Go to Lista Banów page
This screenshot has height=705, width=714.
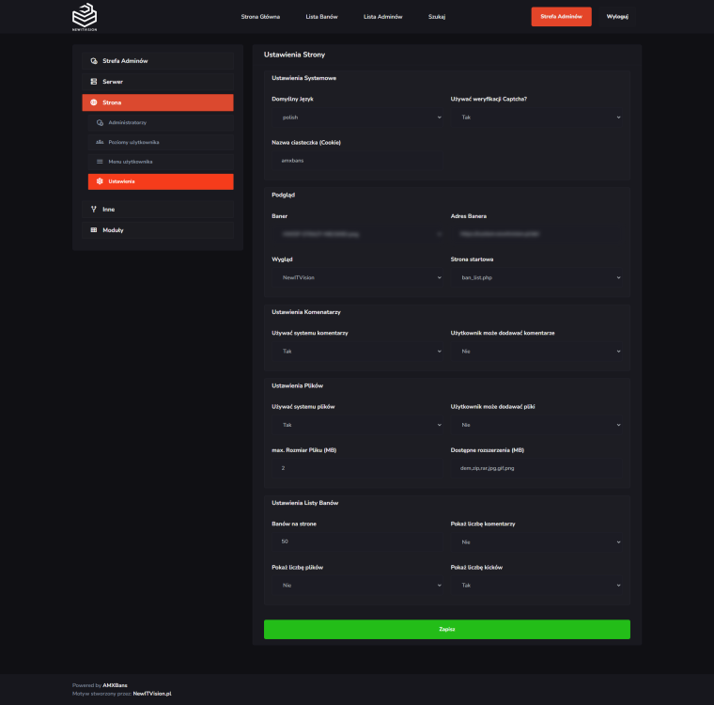click(321, 17)
